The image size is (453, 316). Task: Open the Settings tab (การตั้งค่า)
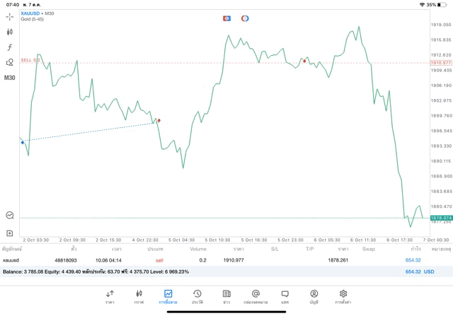pyautogui.click(x=343, y=295)
